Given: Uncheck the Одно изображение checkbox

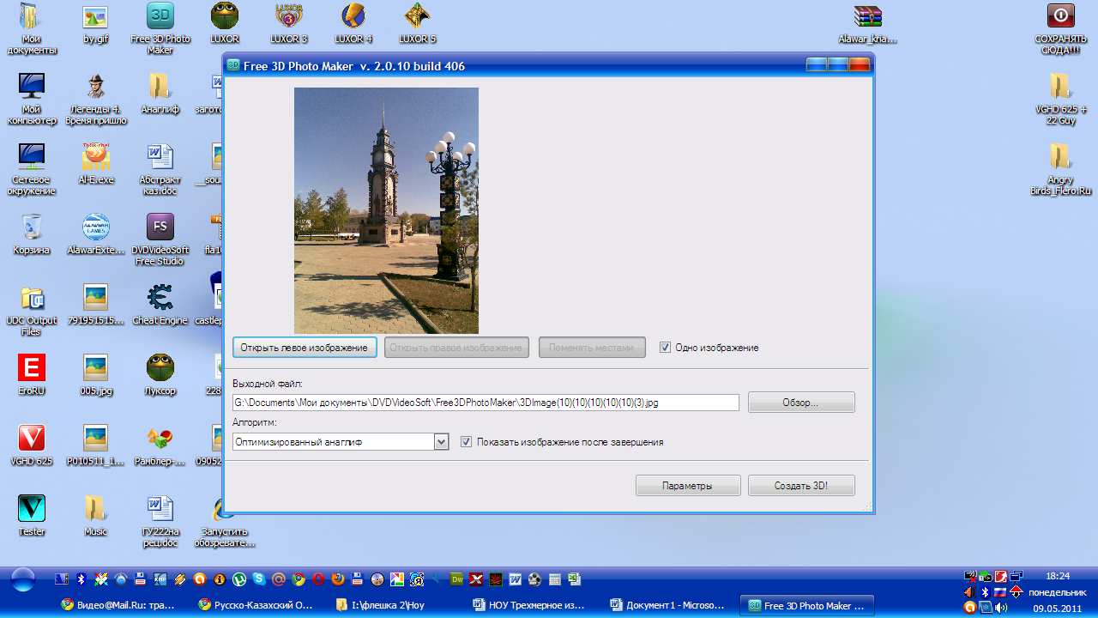Looking at the screenshot, I should click(x=665, y=348).
